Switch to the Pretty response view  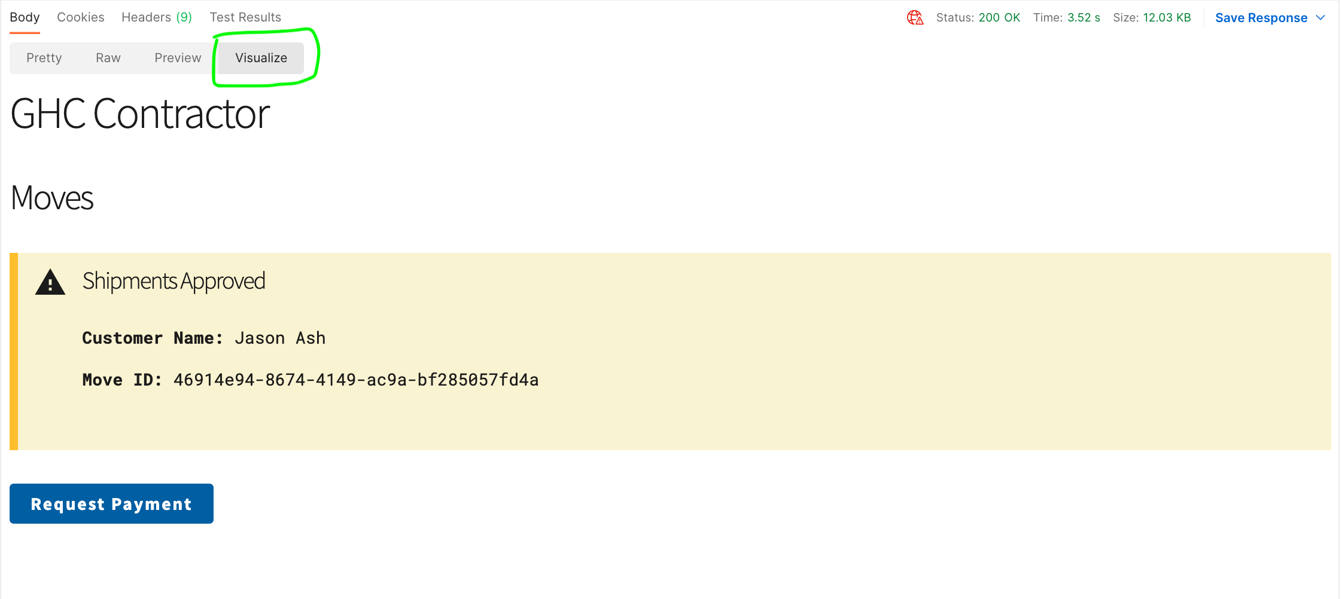(44, 57)
